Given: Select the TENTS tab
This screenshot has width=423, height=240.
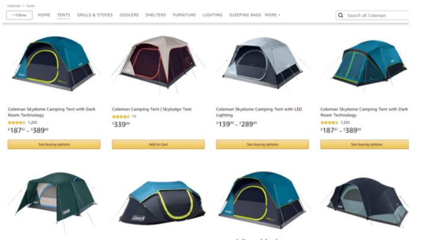Looking at the screenshot, I should coord(64,15).
